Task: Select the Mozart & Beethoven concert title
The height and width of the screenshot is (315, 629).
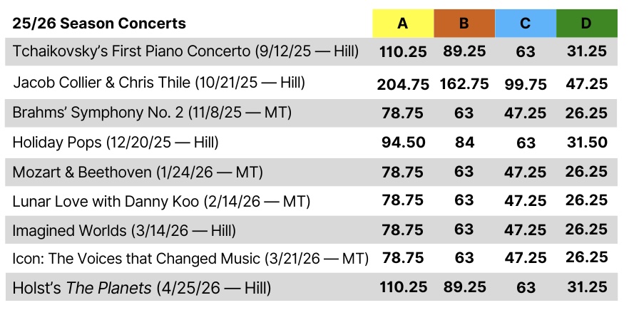Action: pyautogui.click(x=138, y=172)
